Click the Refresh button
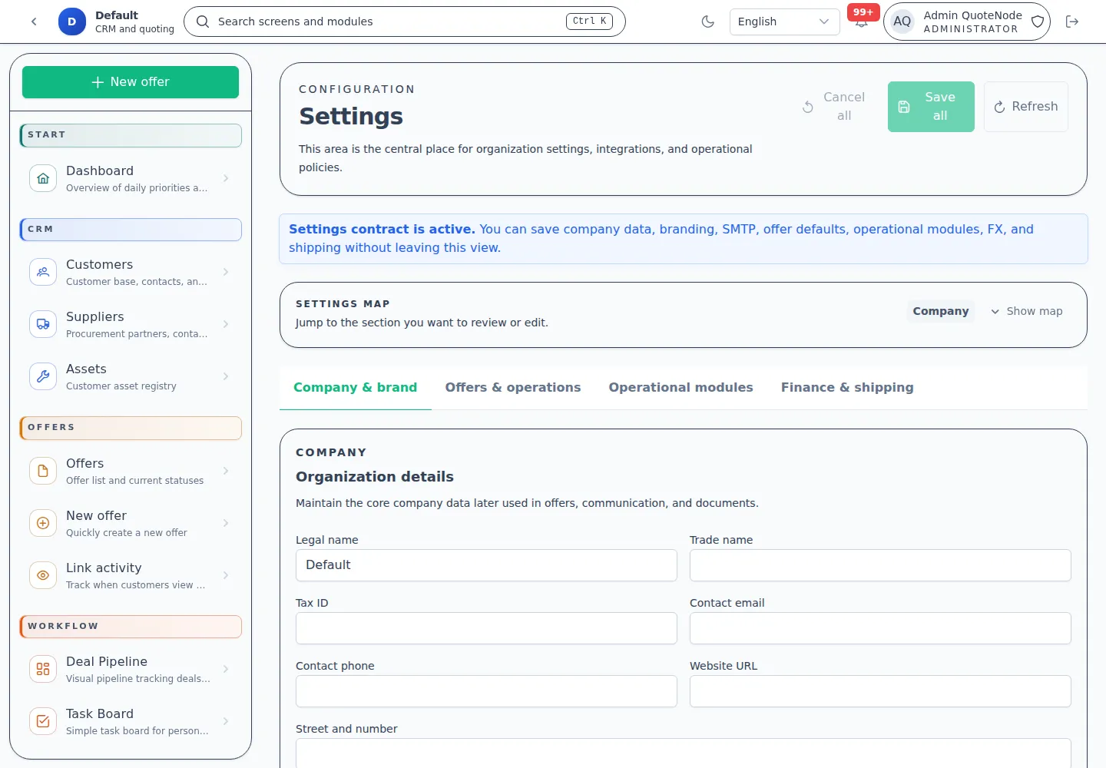Image resolution: width=1106 pixels, height=768 pixels. tap(1026, 107)
